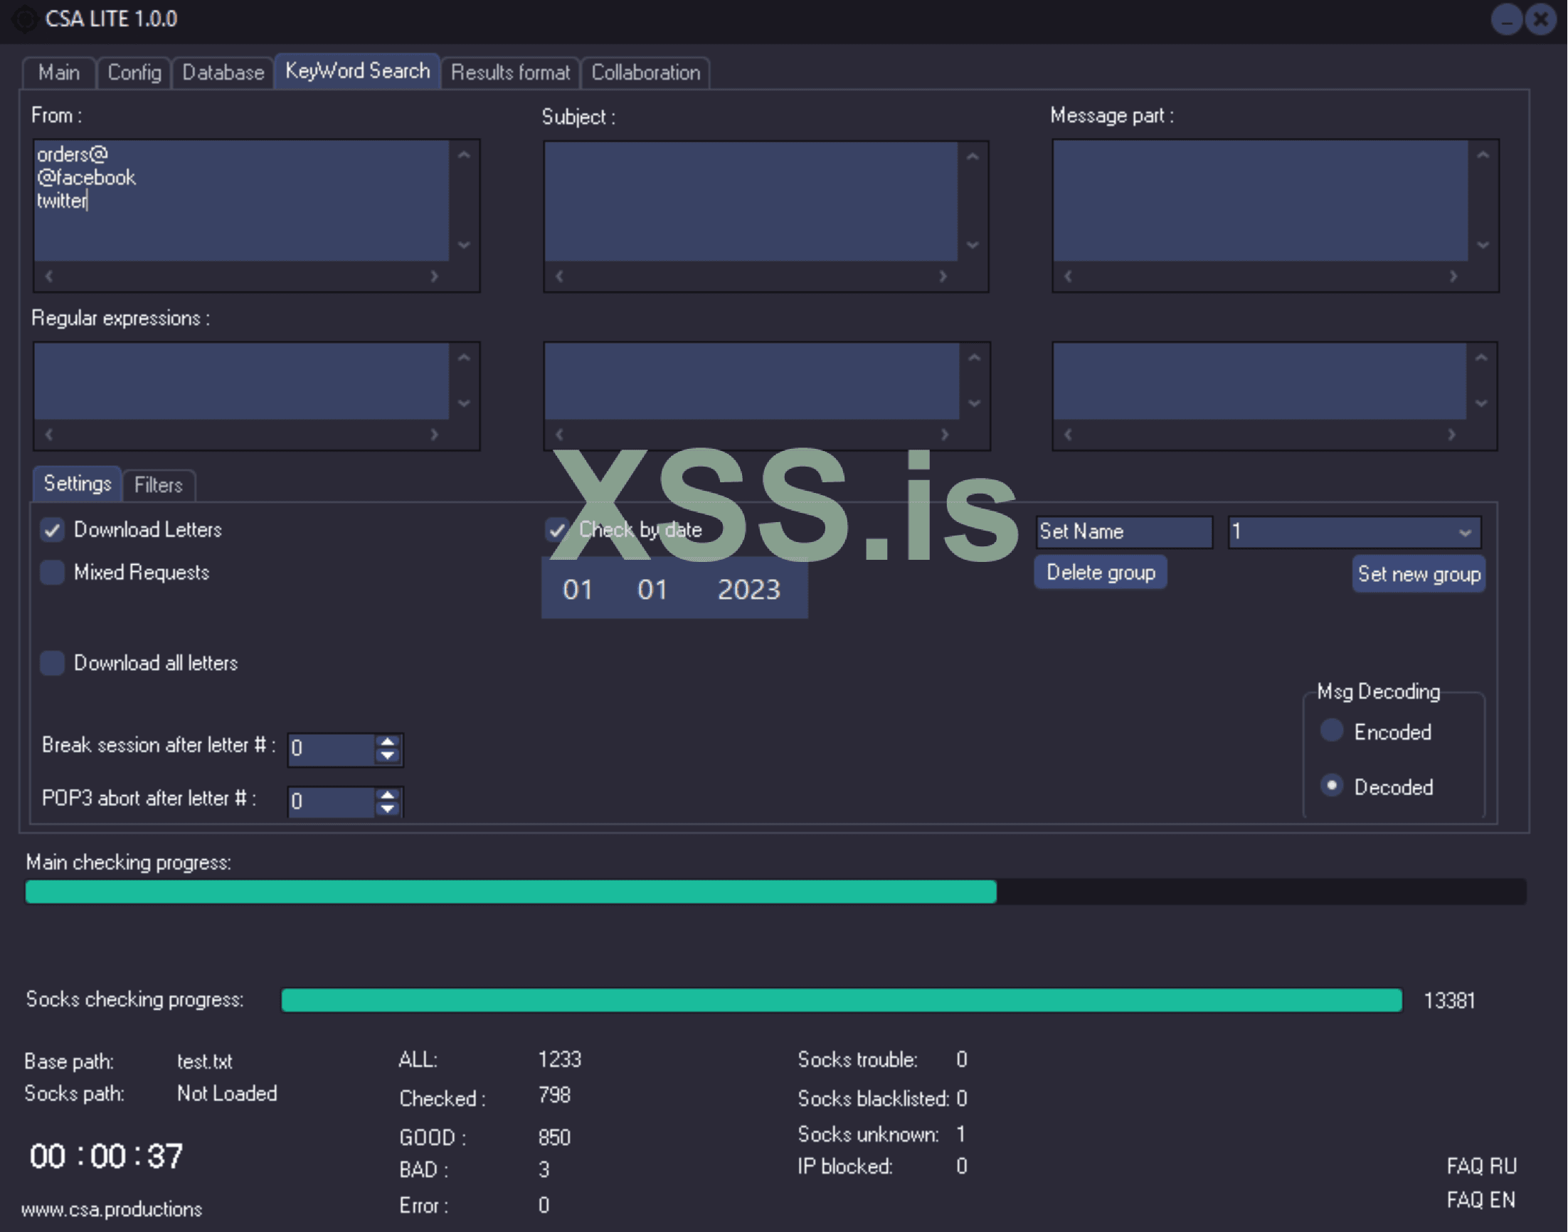The width and height of the screenshot is (1568, 1232).
Task: Open the Filters sub-tab
Action: pyautogui.click(x=158, y=485)
